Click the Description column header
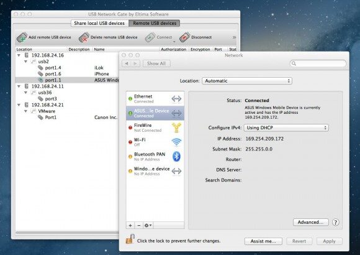 click(x=79, y=49)
